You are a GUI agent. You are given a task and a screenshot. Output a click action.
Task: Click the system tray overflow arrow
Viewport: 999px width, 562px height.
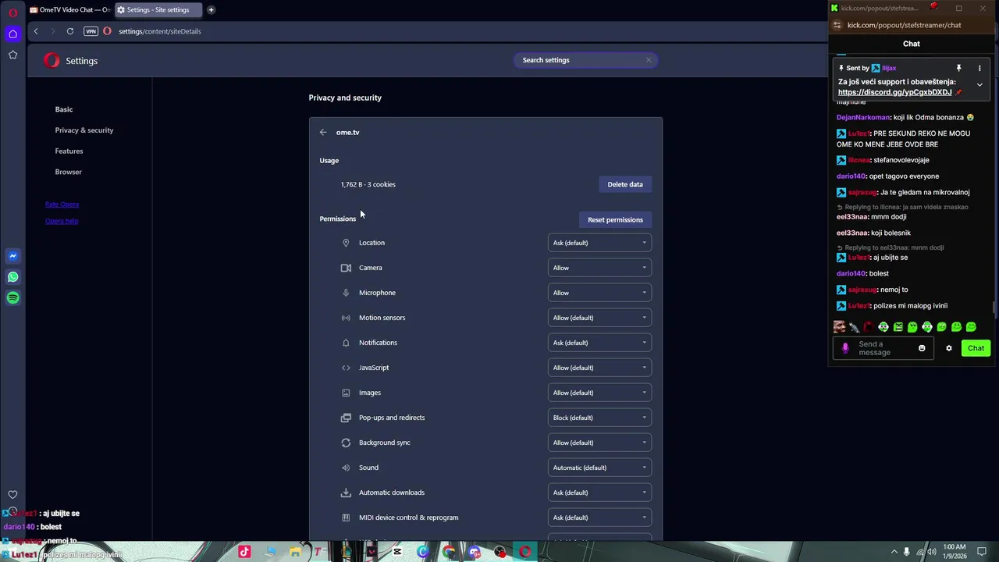click(894, 552)
